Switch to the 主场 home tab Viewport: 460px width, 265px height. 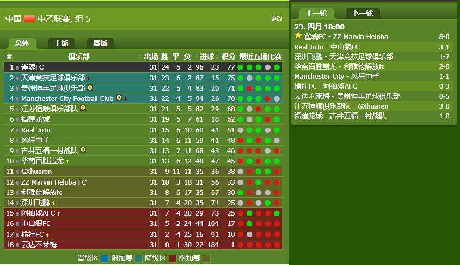(62, 43)
